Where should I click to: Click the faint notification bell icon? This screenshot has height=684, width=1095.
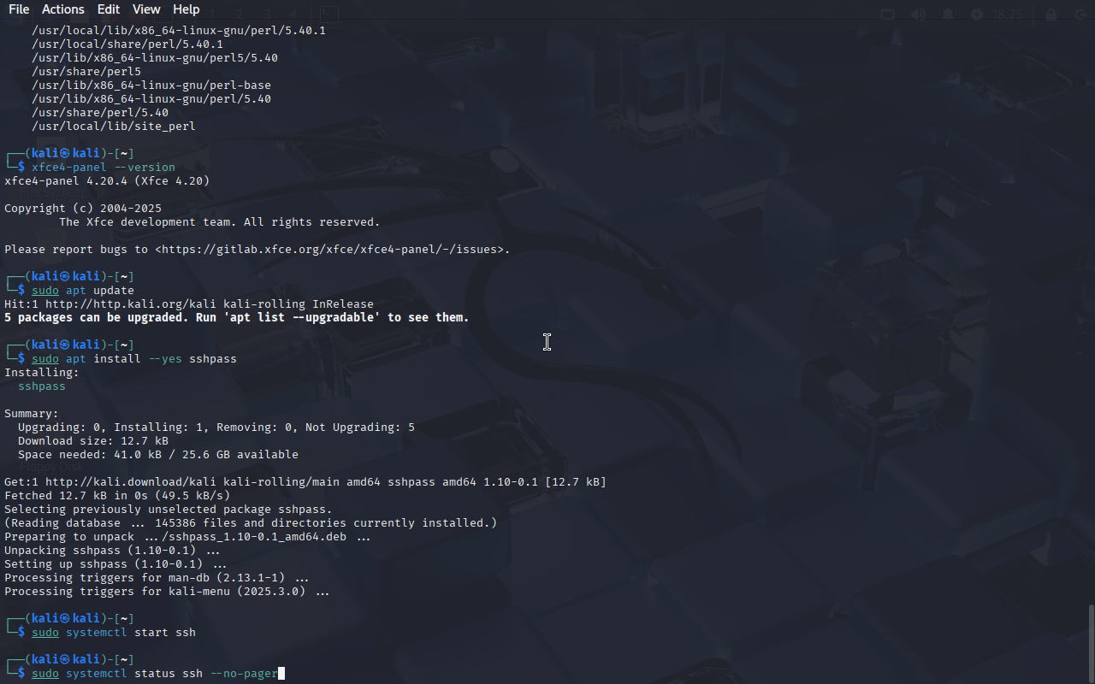[x=948, y=15]
